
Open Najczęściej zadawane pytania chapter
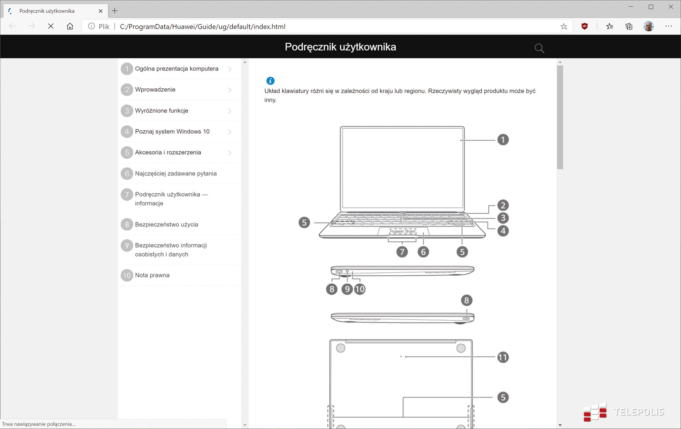(176, 173)
